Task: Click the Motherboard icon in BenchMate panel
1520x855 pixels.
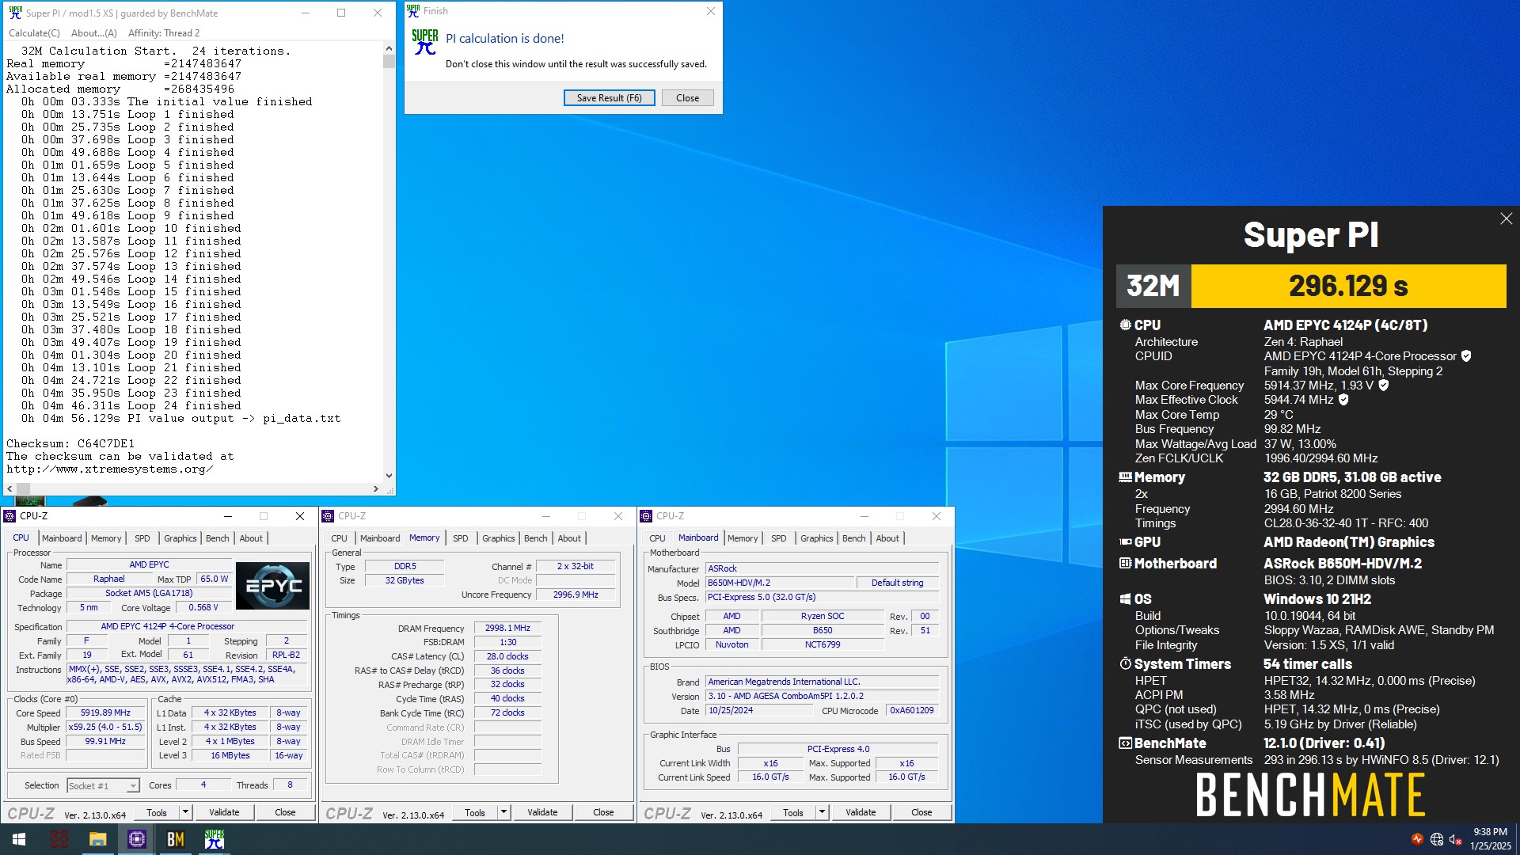Action: point(1125,564)
